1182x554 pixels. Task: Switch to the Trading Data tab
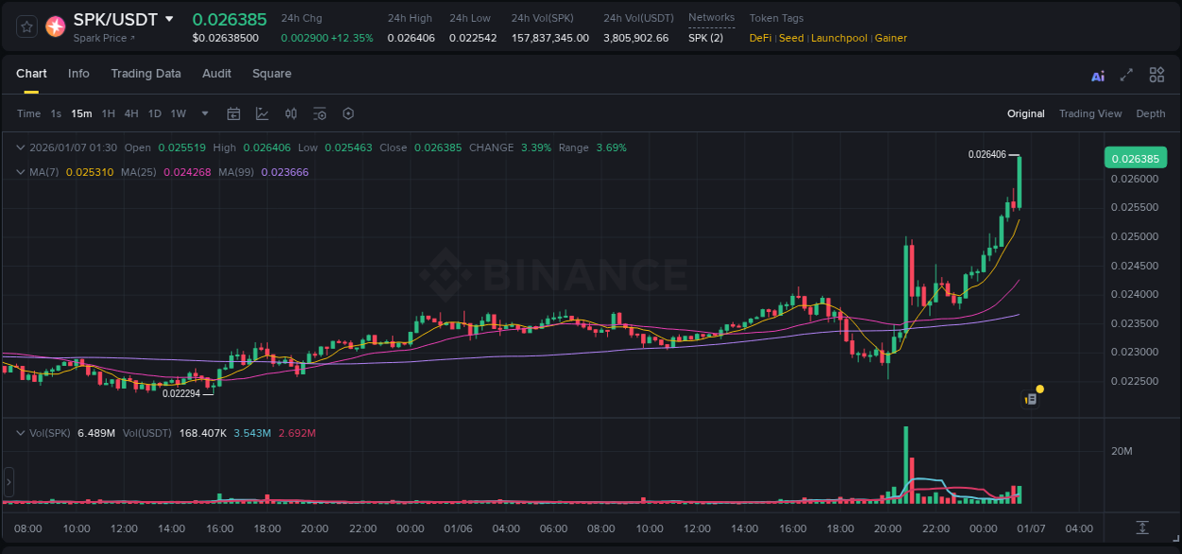click(146, 73)
